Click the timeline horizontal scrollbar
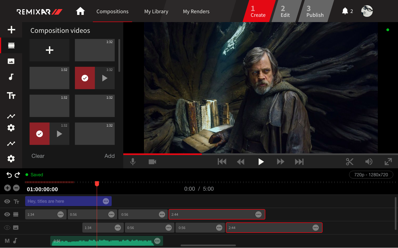The image size is (398, 248). pyautogui.click(x=208, y=245)
